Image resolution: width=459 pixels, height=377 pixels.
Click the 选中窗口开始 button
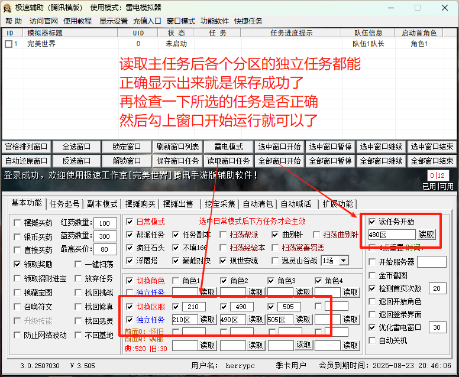[279, 147]
